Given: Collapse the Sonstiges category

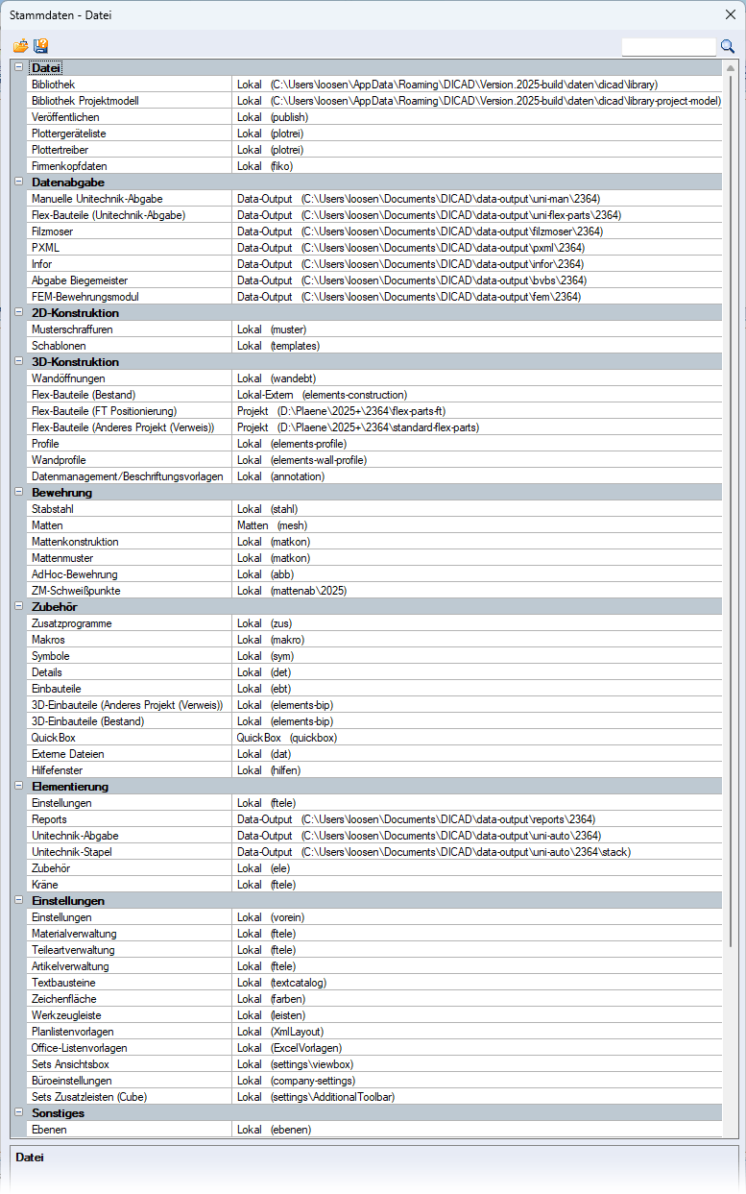Looking at the screenshot, I should click(x=18, y=1112).
